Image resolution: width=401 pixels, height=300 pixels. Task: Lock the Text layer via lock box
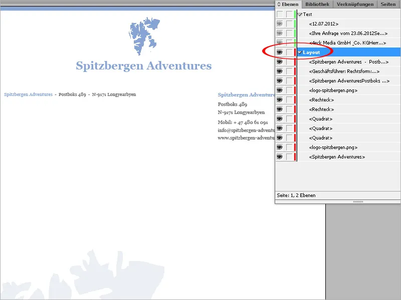pos(289,14)
